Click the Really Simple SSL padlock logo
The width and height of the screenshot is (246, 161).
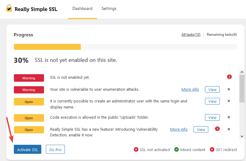click(x=9, y=8)
